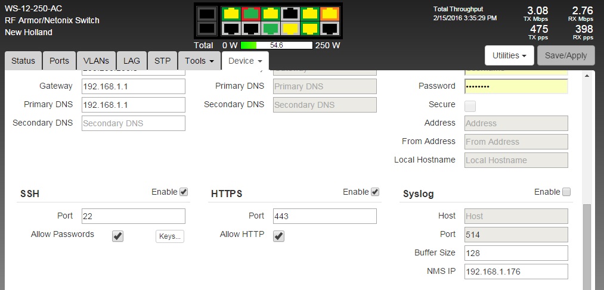The image size is (604, 290).
Task: Disable the SSH Enable checkbox
Action: coord(184,192)
